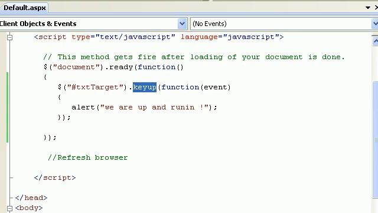The image size is (378, 213).
Task: Click the highlighted keyup word
Action: pyautogui.click(x=145, y=87)
